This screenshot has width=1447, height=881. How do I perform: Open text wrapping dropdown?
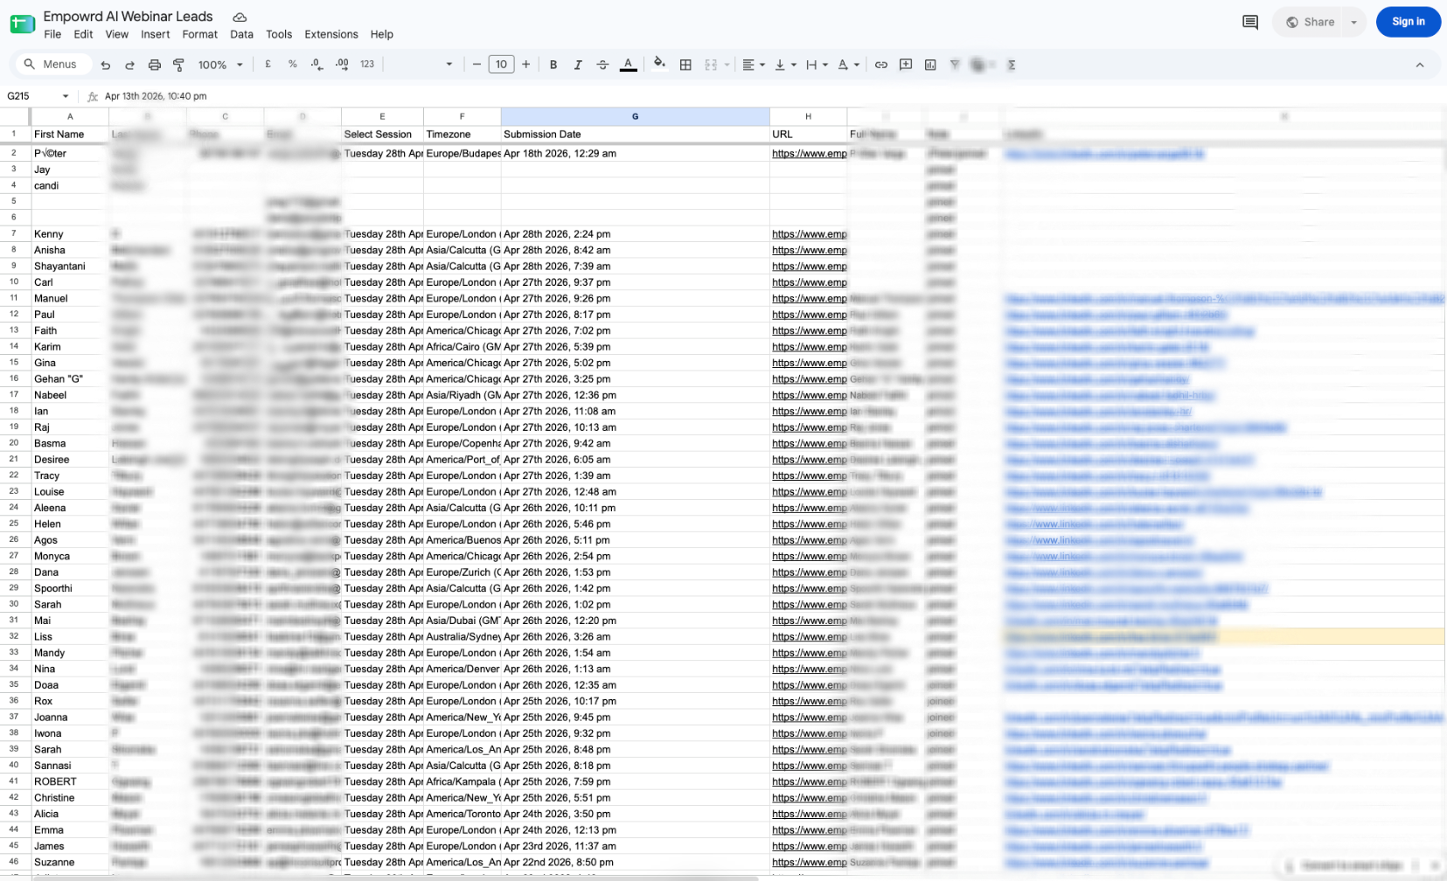(817, 65)
